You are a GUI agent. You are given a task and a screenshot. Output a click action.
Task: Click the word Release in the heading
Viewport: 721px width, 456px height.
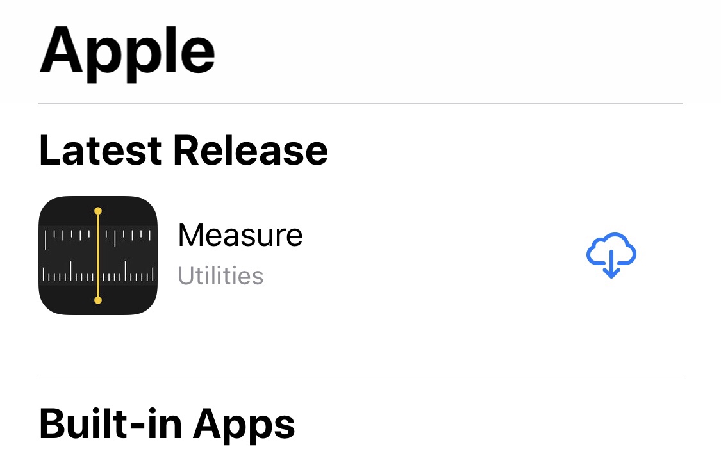click(x=250, y=151)
